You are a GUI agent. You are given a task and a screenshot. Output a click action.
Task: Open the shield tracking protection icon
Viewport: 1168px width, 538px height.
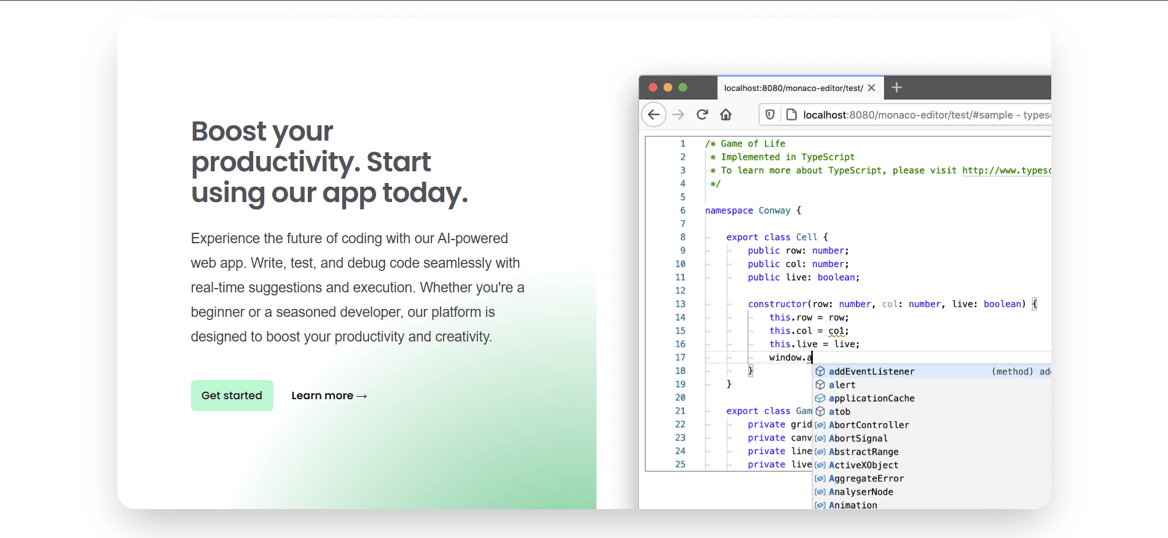click(770, 115)
